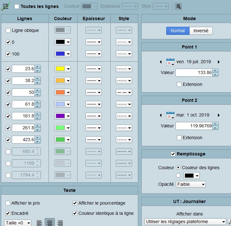Open light green swatch for 261.8 level

point(63,128)
